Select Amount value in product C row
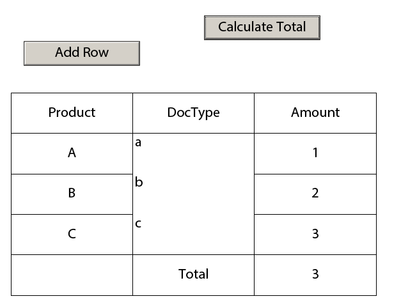401x301 pixels. (x=315, y=234)
